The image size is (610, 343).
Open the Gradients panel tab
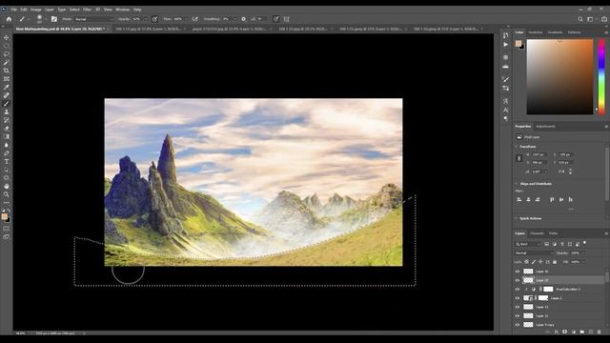555,32
